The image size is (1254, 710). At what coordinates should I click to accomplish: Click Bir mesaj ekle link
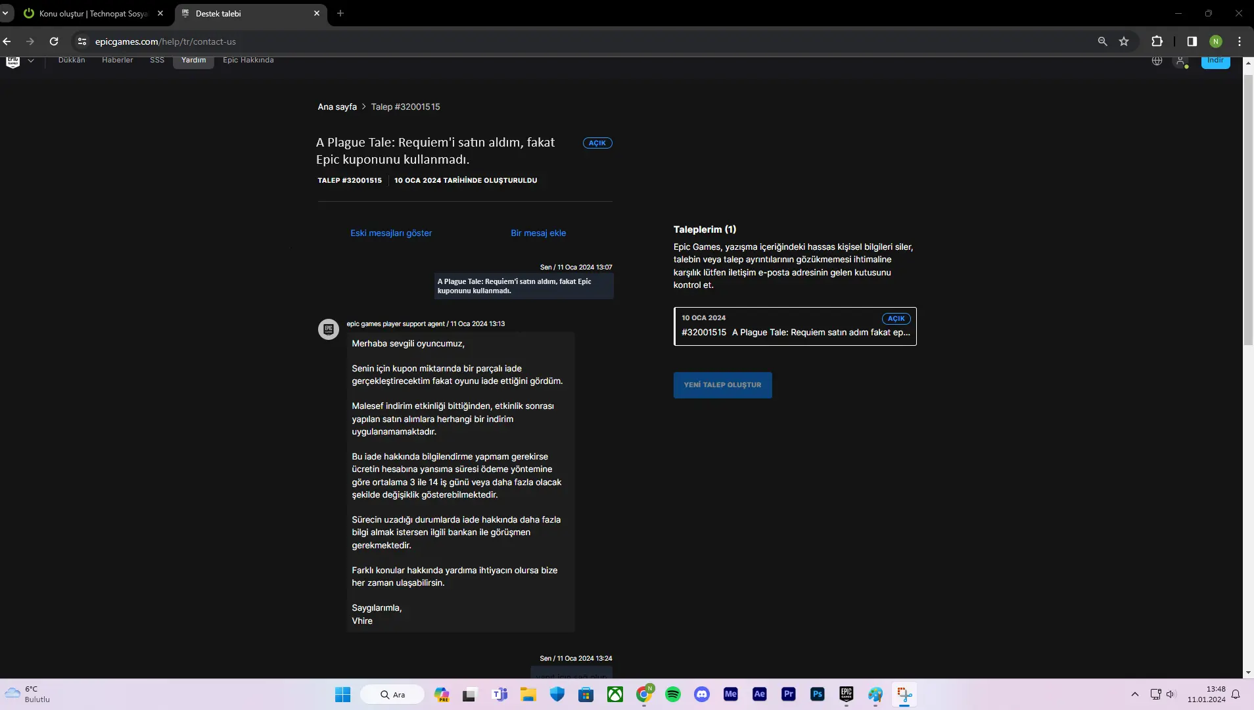[538, 233]
